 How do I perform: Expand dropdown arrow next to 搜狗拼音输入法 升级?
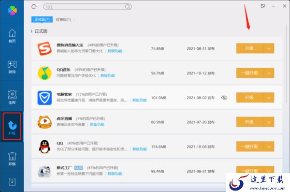point(269,48)
